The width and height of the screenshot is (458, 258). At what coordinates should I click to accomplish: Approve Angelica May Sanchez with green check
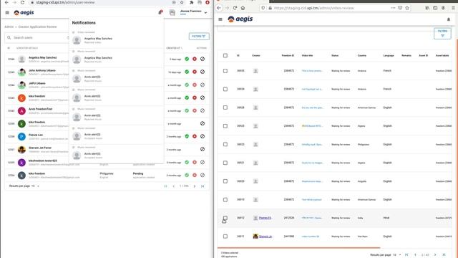pos(187,59)
